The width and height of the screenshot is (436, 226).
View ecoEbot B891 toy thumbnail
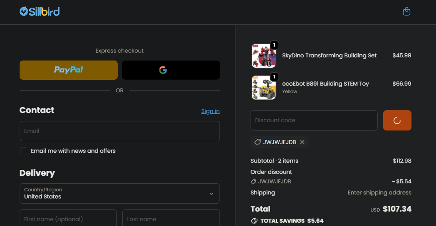(x=263, y=87)
